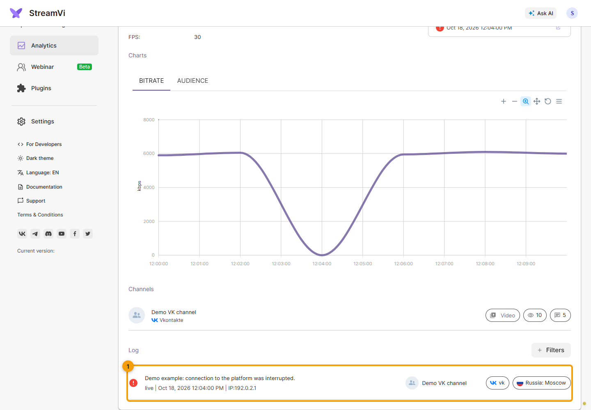Toggle the selection zoom magnifier tool

pos(526,101)
